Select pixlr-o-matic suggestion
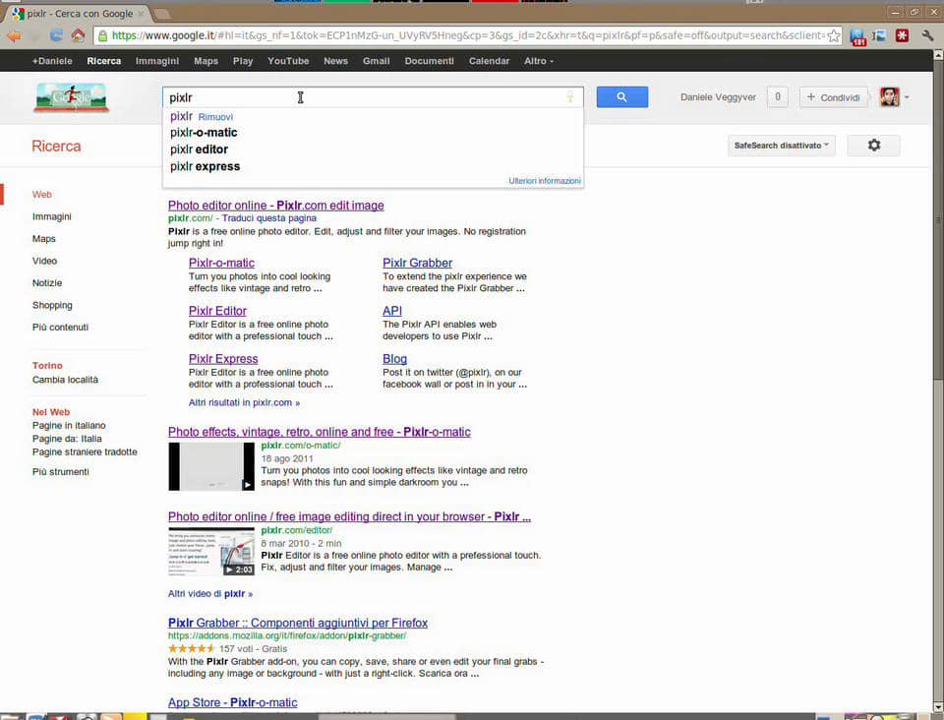 point(204,133)
